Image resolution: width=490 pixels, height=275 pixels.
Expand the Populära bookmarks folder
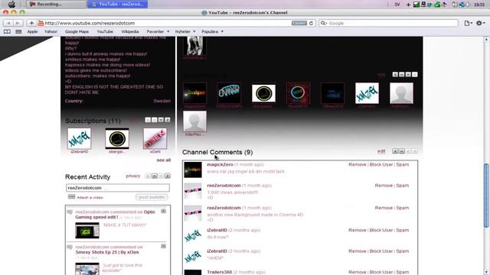[212, 31]
